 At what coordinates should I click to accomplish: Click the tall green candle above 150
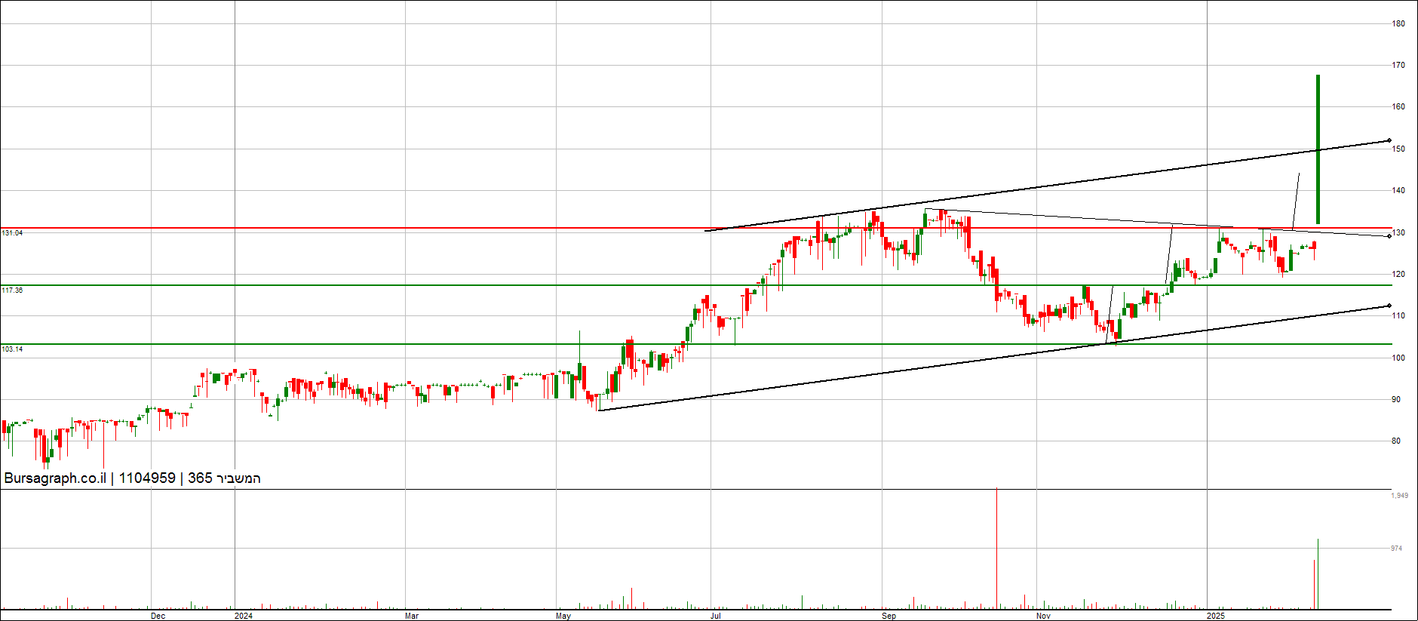click(x=1318, y=149)
